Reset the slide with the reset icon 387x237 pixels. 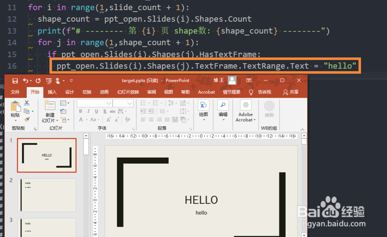click(x=63, y=112)
